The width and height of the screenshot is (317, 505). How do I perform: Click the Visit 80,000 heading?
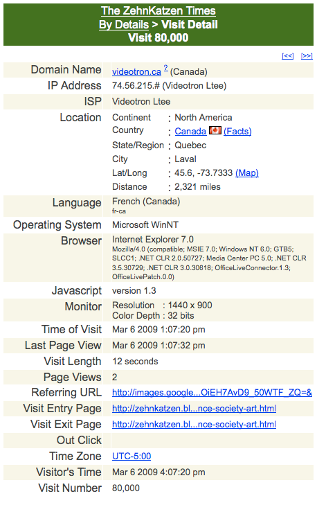coord(158,37)
